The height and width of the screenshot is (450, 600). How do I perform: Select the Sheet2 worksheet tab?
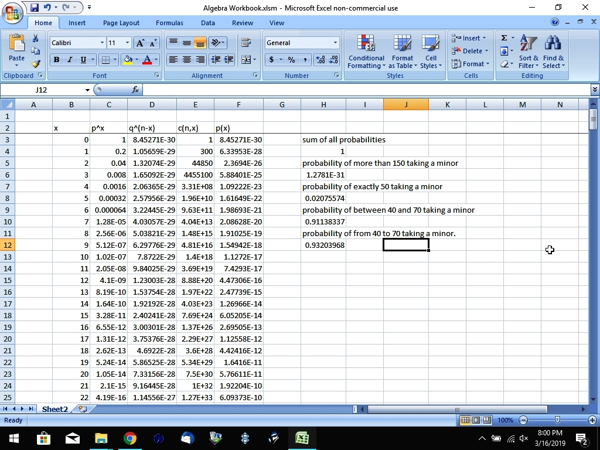point(54,409)
